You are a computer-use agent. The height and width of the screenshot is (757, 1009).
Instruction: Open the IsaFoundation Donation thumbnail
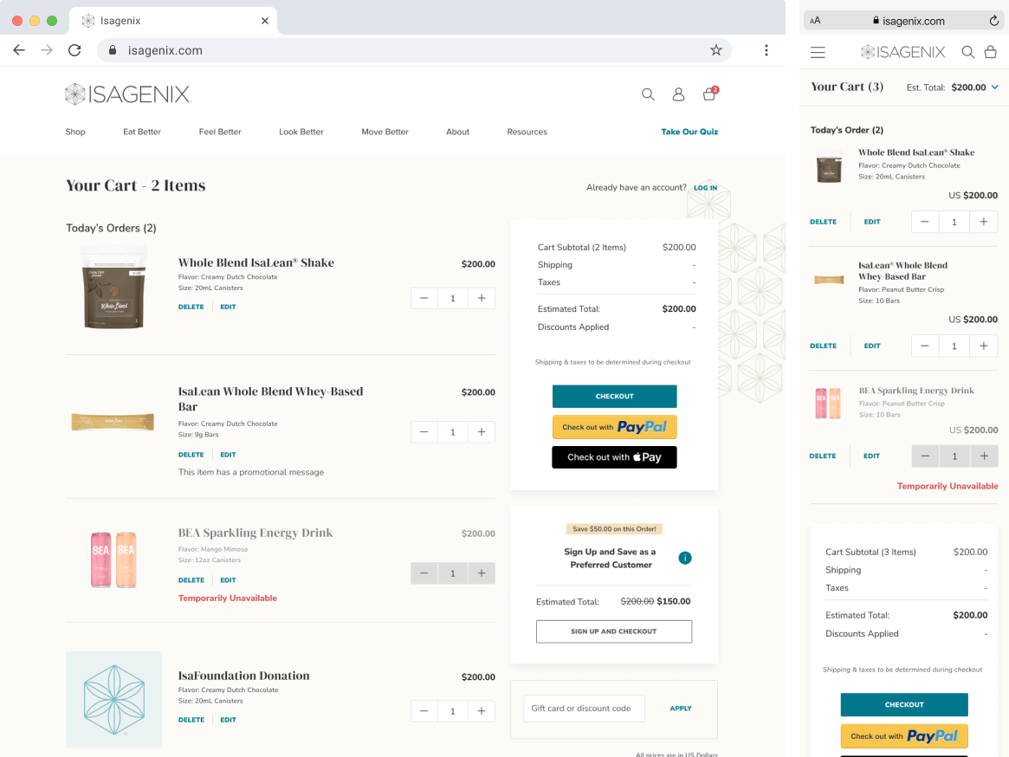pos(114,700)
